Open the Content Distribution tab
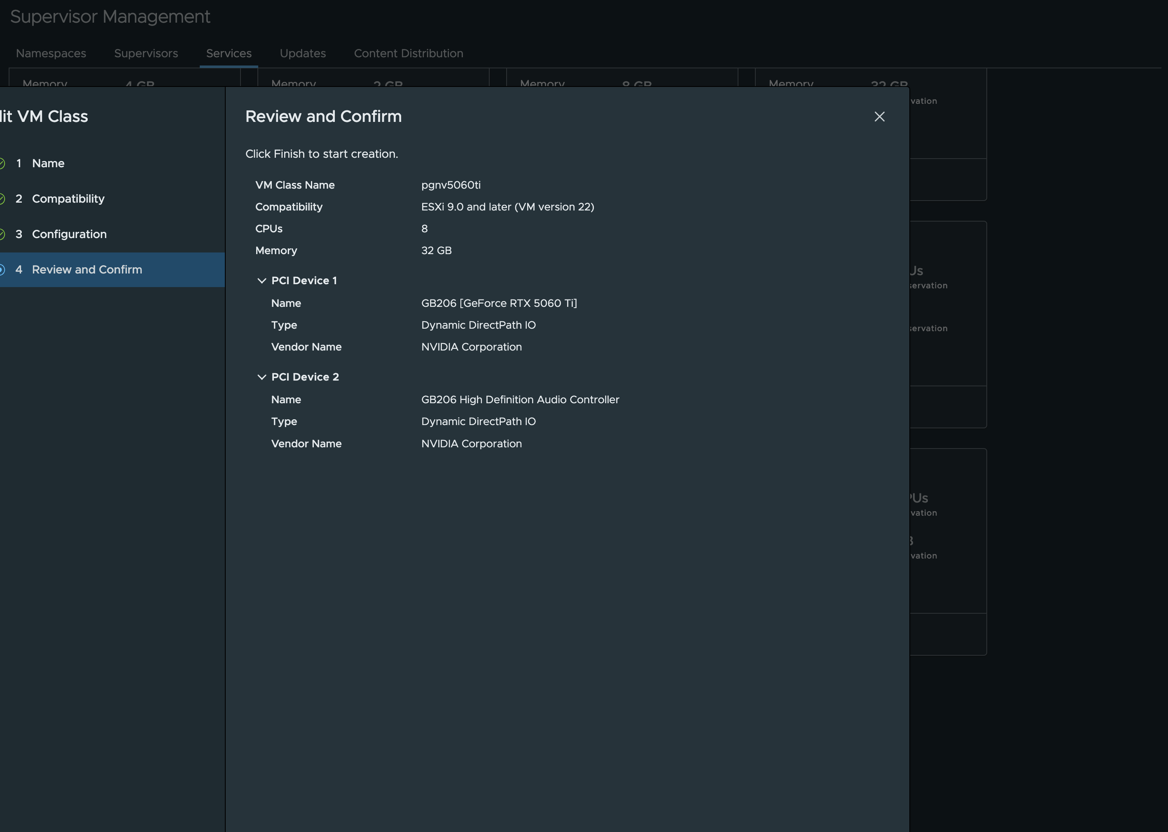Viewport: 1168px width, 832px height. (x=408, y=53)
